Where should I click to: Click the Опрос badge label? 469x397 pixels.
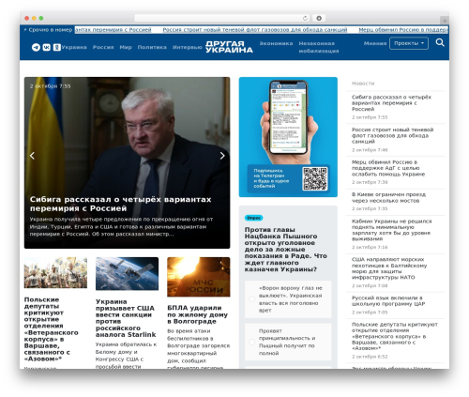tap(253, 218)
